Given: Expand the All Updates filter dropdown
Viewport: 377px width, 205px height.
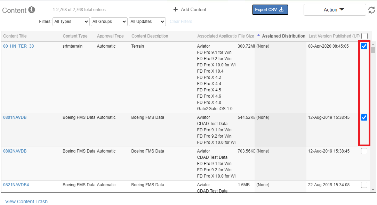Looking at the screenshot, I should coord(147,22).
